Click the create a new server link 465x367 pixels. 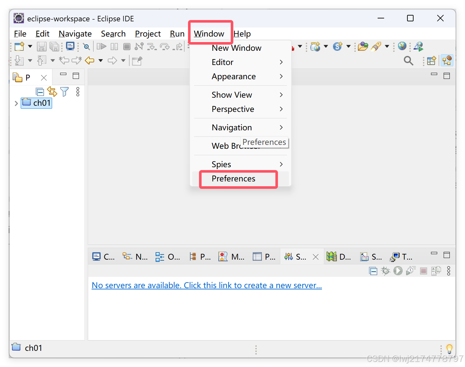[x=207, y=285]
